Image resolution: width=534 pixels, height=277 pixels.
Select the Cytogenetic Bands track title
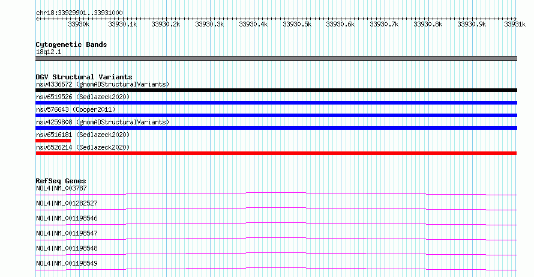[x=71, y=44]
